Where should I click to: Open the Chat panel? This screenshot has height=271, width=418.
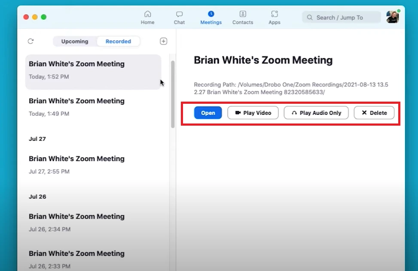point(179,17)
